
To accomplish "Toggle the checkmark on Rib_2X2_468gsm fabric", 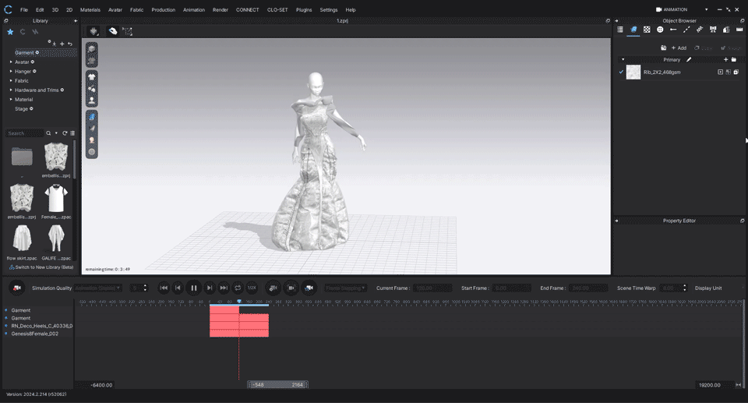I will coord(621,72).
